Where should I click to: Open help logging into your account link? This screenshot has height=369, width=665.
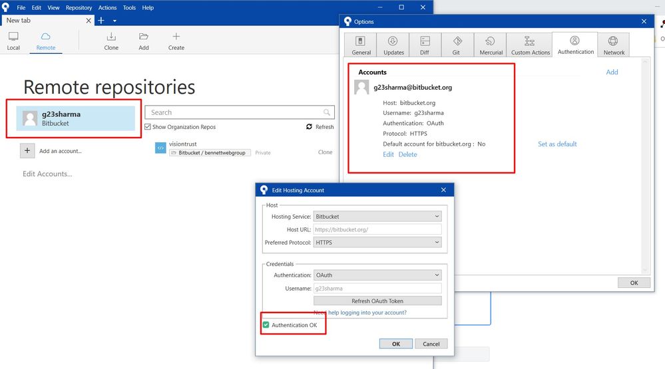point(360,312)
